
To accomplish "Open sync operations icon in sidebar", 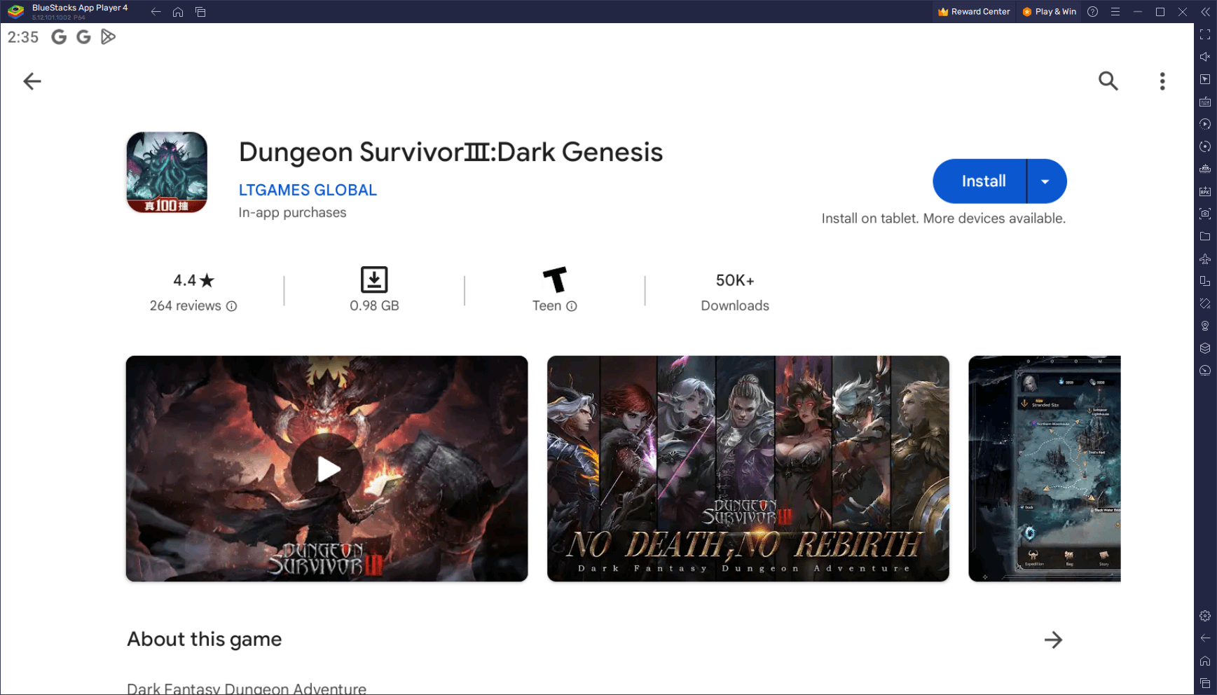I will tap(1205, 146).
